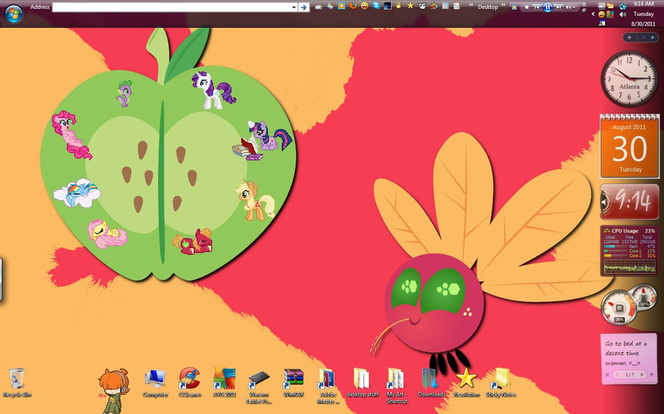Open My Art - Shortcut folder
The width and height of the screenshot is (664, 414).
[397, 386]
